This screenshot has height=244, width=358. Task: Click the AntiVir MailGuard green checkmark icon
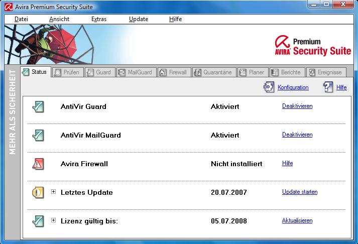click(x=38, y=135)
